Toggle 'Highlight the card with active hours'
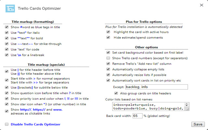 click(108, 32)
